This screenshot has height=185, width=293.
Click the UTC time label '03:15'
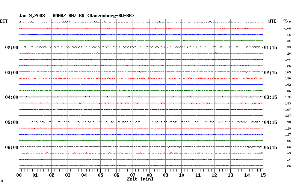click(270, 97)
